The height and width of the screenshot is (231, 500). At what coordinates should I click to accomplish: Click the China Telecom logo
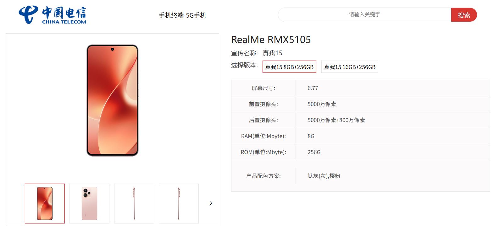[x=52, y=15]
